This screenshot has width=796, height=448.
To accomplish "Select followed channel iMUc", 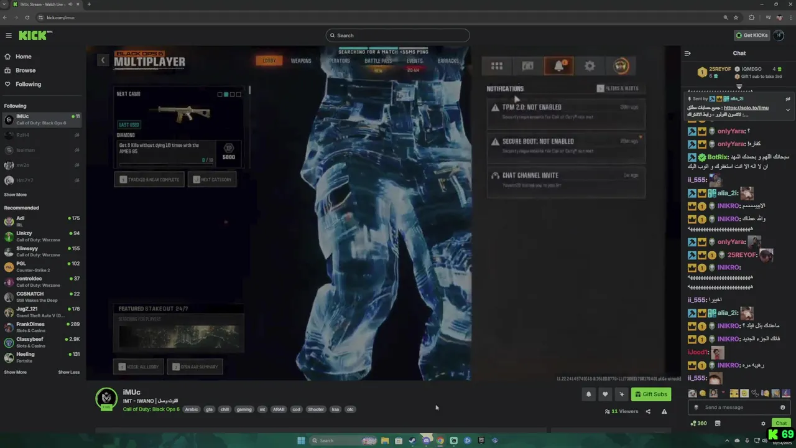I will coord(42,119).
